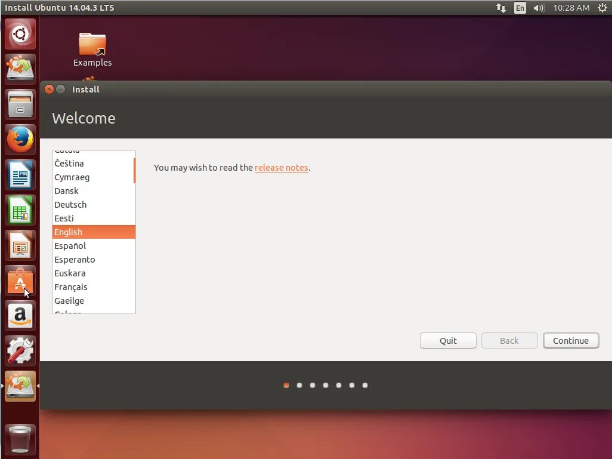Close the Install window
This screenshot has height=459, width=612.
pos(49,89)
